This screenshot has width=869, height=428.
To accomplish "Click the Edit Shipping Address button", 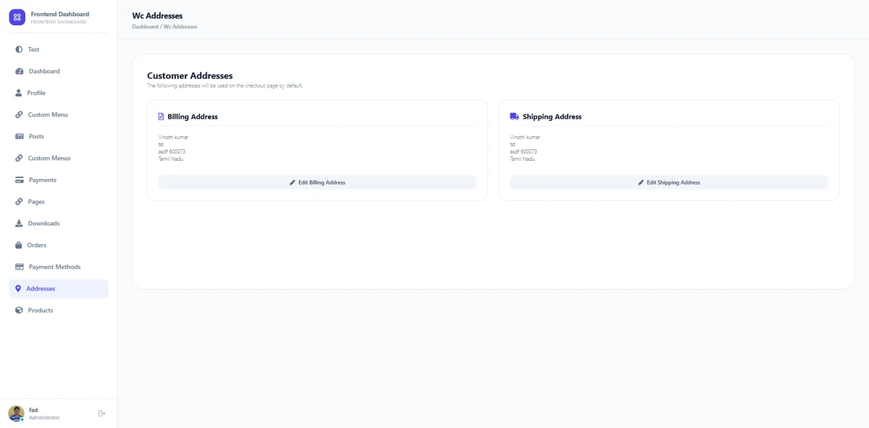I will point(669,182).
